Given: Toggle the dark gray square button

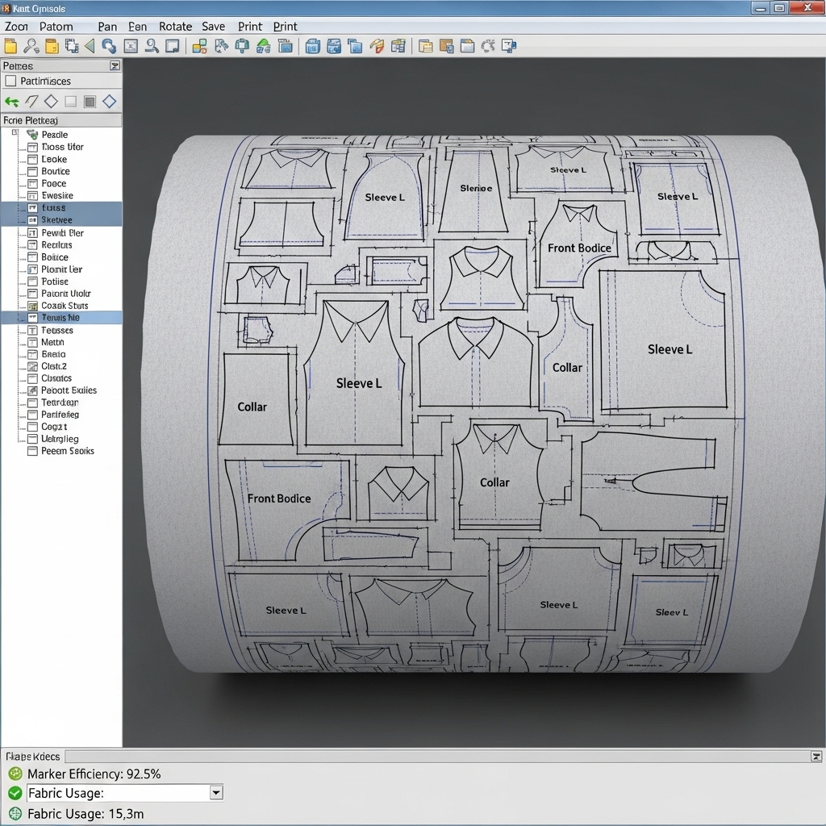Looking at the screenshot, I should [90, 101].
